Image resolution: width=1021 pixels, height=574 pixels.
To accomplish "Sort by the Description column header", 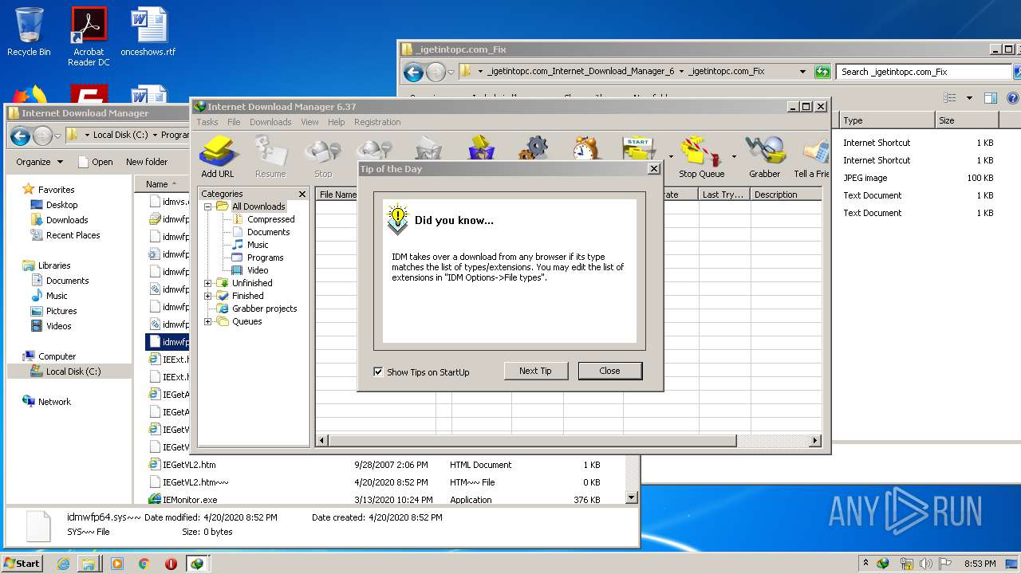I will tap(786, 195).
